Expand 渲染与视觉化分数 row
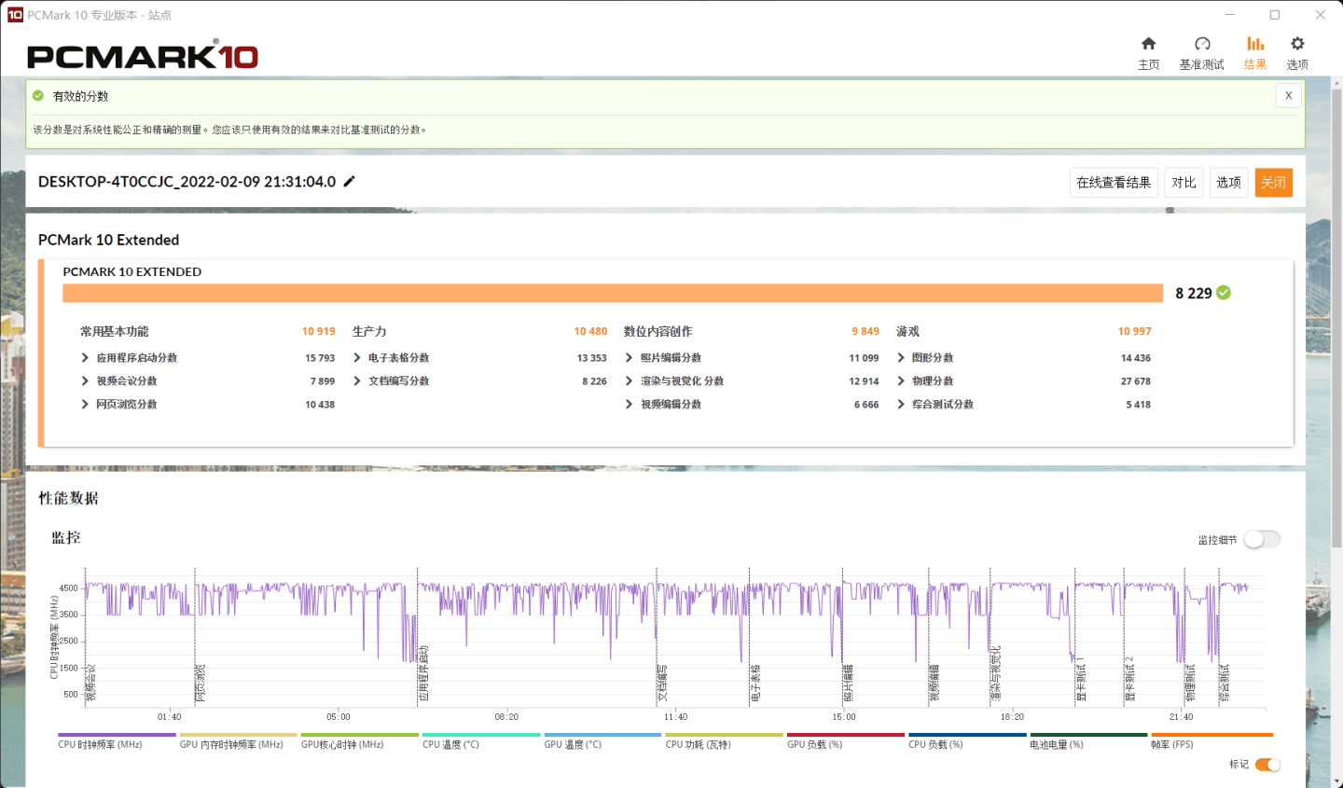 674,381
